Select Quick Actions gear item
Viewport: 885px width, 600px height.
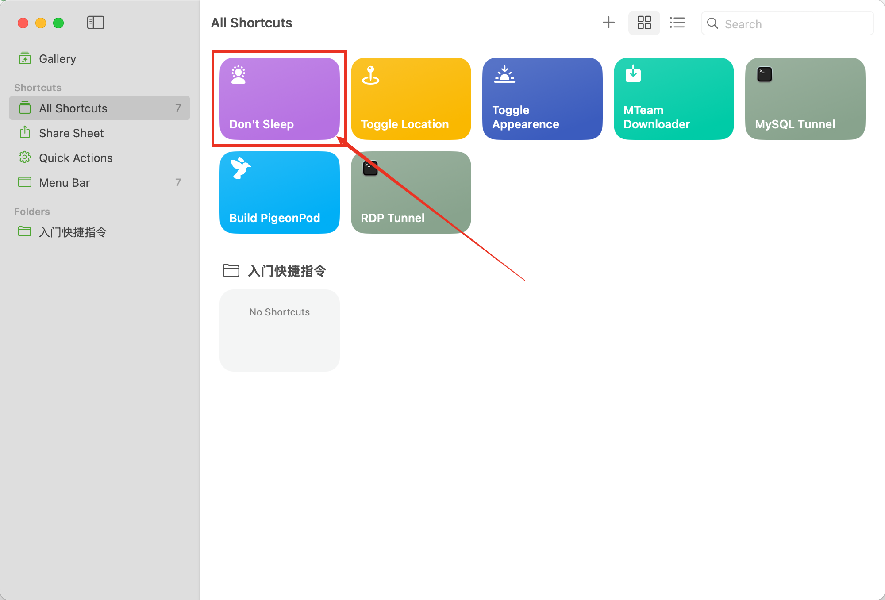(x=75, y=158)
